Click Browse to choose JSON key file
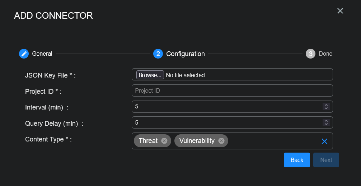361x186 pixels. (150, 75)
